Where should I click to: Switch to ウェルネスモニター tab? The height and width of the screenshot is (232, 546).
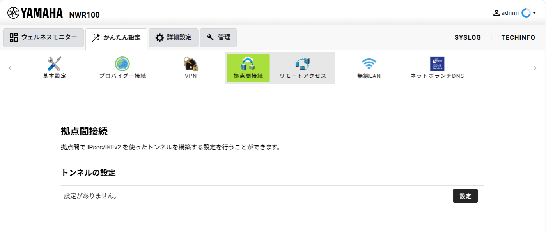point(43,38)
